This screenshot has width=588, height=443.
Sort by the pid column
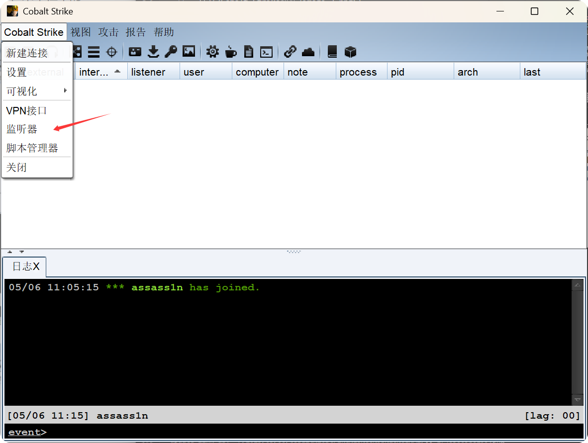(421, 72)
